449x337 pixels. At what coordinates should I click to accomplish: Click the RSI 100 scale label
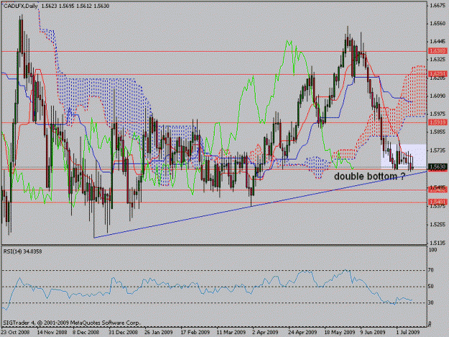pos(432,250)
